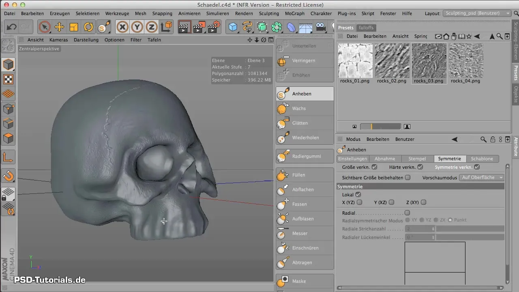519x292 pixels.
Task: Select the Maske mask tool
Action: (305, 281)
